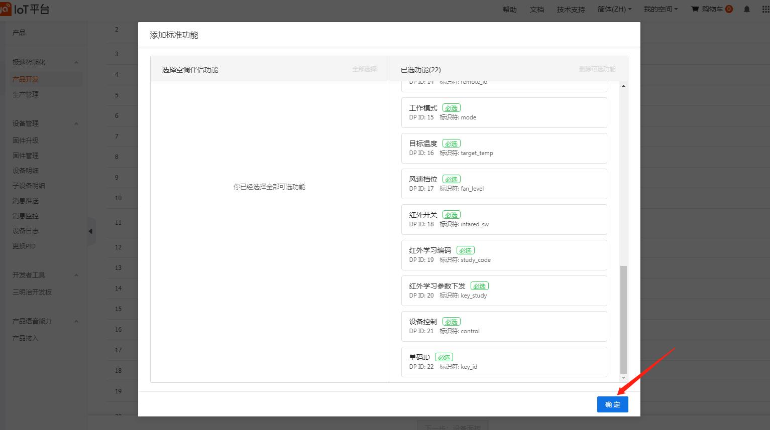
Task: Click 删除可选功能 in the selected panel header
Action: tap(597, 69)
